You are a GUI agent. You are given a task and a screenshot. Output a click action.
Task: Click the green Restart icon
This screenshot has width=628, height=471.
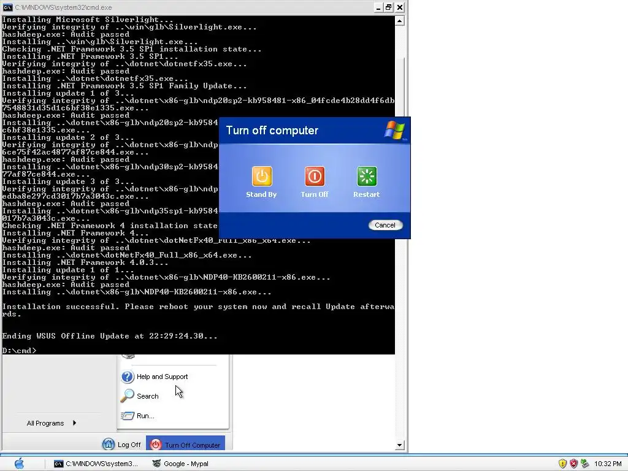(367, 176)
